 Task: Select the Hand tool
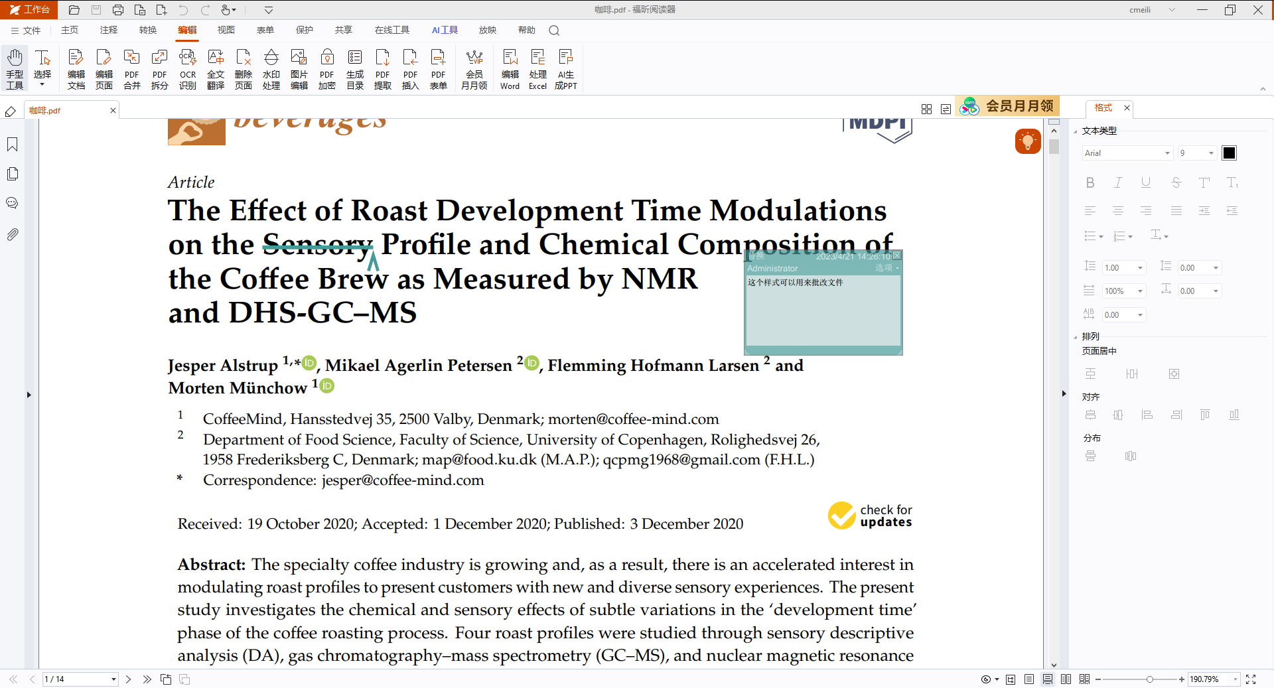click(x=15, y=68)
